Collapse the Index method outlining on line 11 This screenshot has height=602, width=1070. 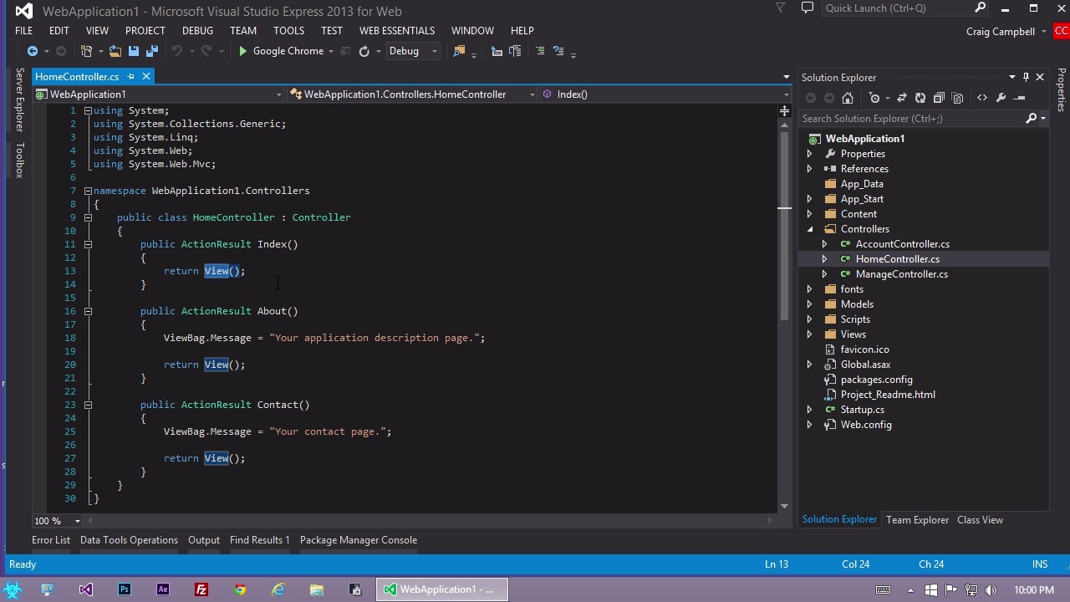(88, 244)
